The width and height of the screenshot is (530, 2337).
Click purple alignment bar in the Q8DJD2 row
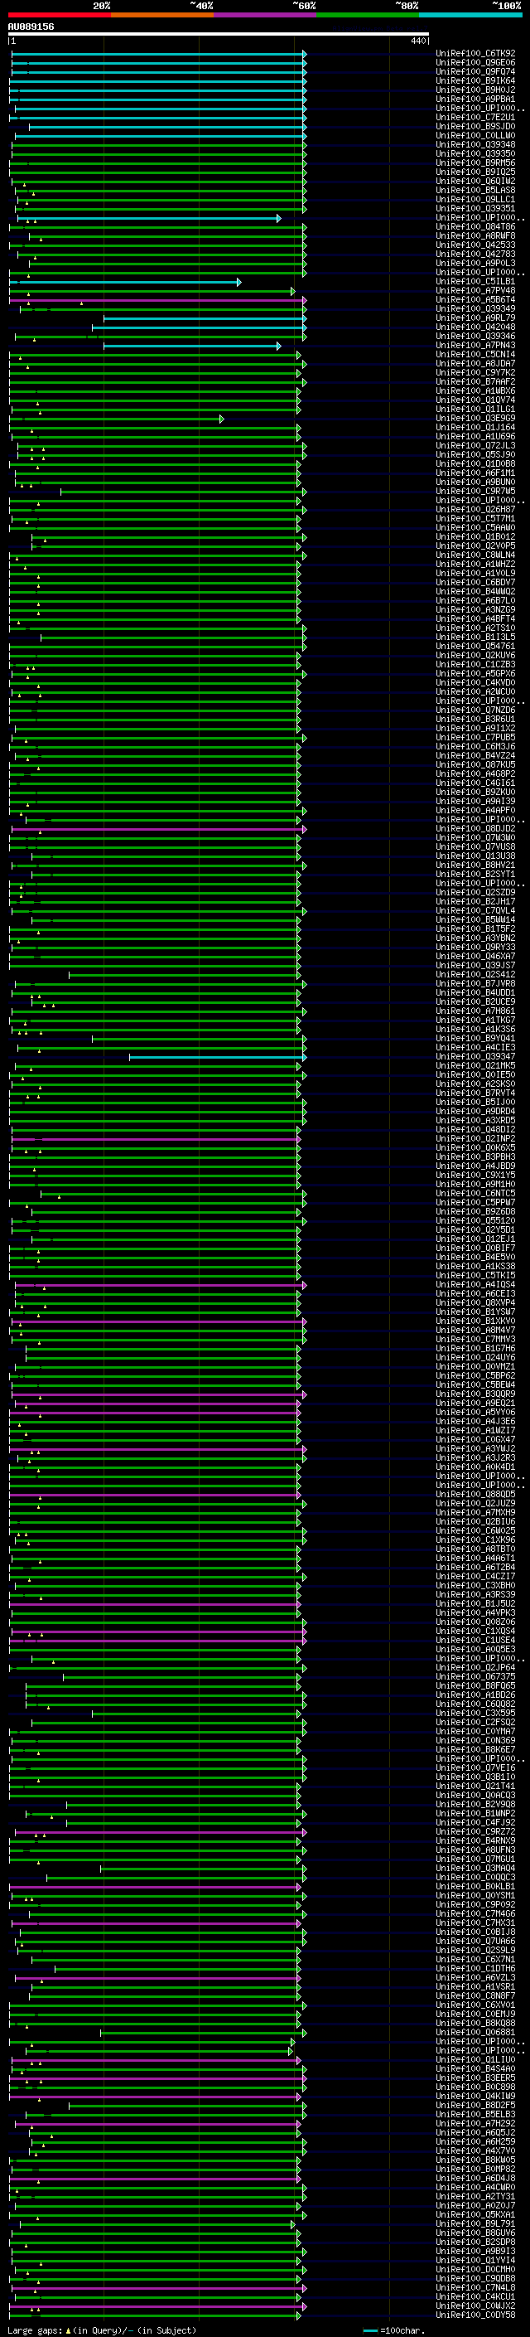click(158, 829)
